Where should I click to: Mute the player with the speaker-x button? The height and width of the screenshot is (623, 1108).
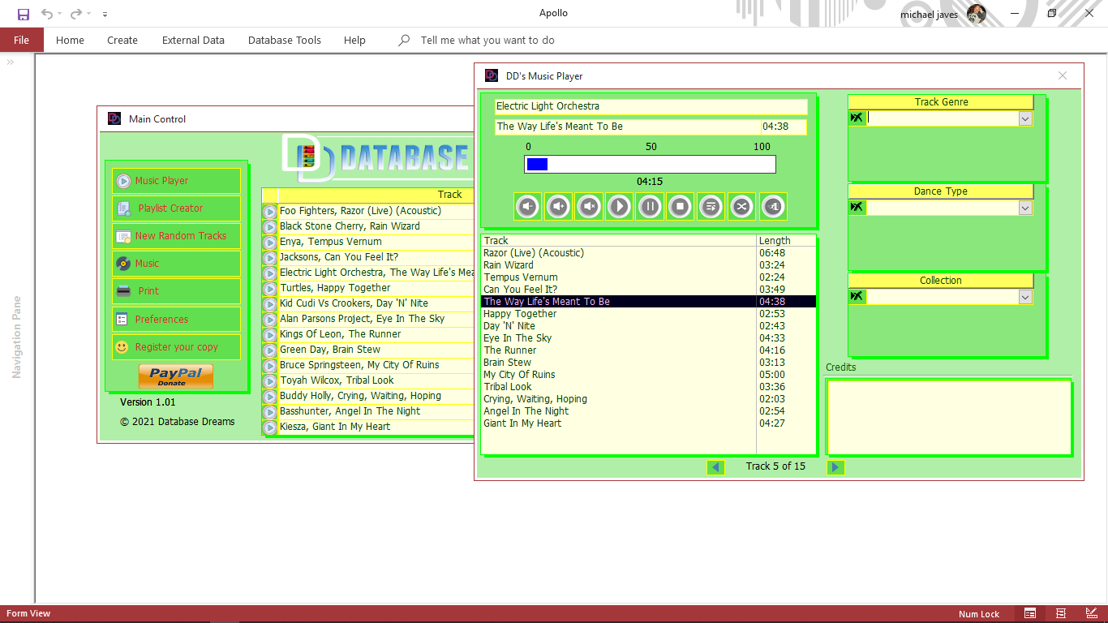[589, 207]
